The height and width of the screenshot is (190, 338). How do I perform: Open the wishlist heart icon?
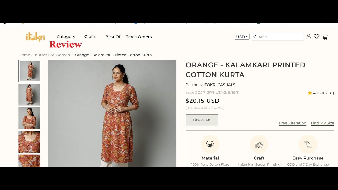pyautogui.click(x=316, y=37)
